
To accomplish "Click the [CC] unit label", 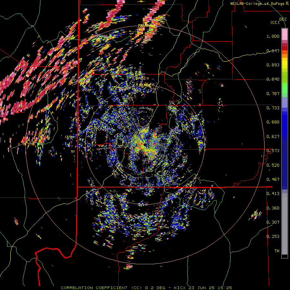I will click(275, 22).
